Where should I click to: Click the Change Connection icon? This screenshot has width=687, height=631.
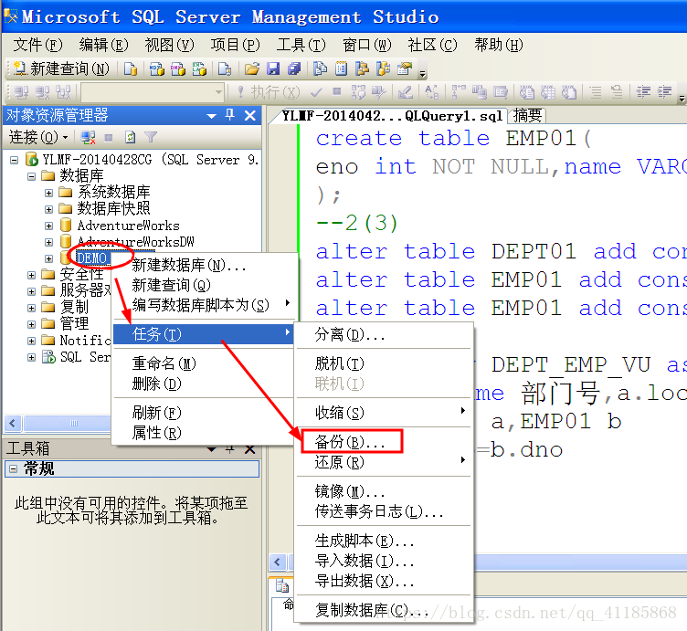click(x=64, y=92)
